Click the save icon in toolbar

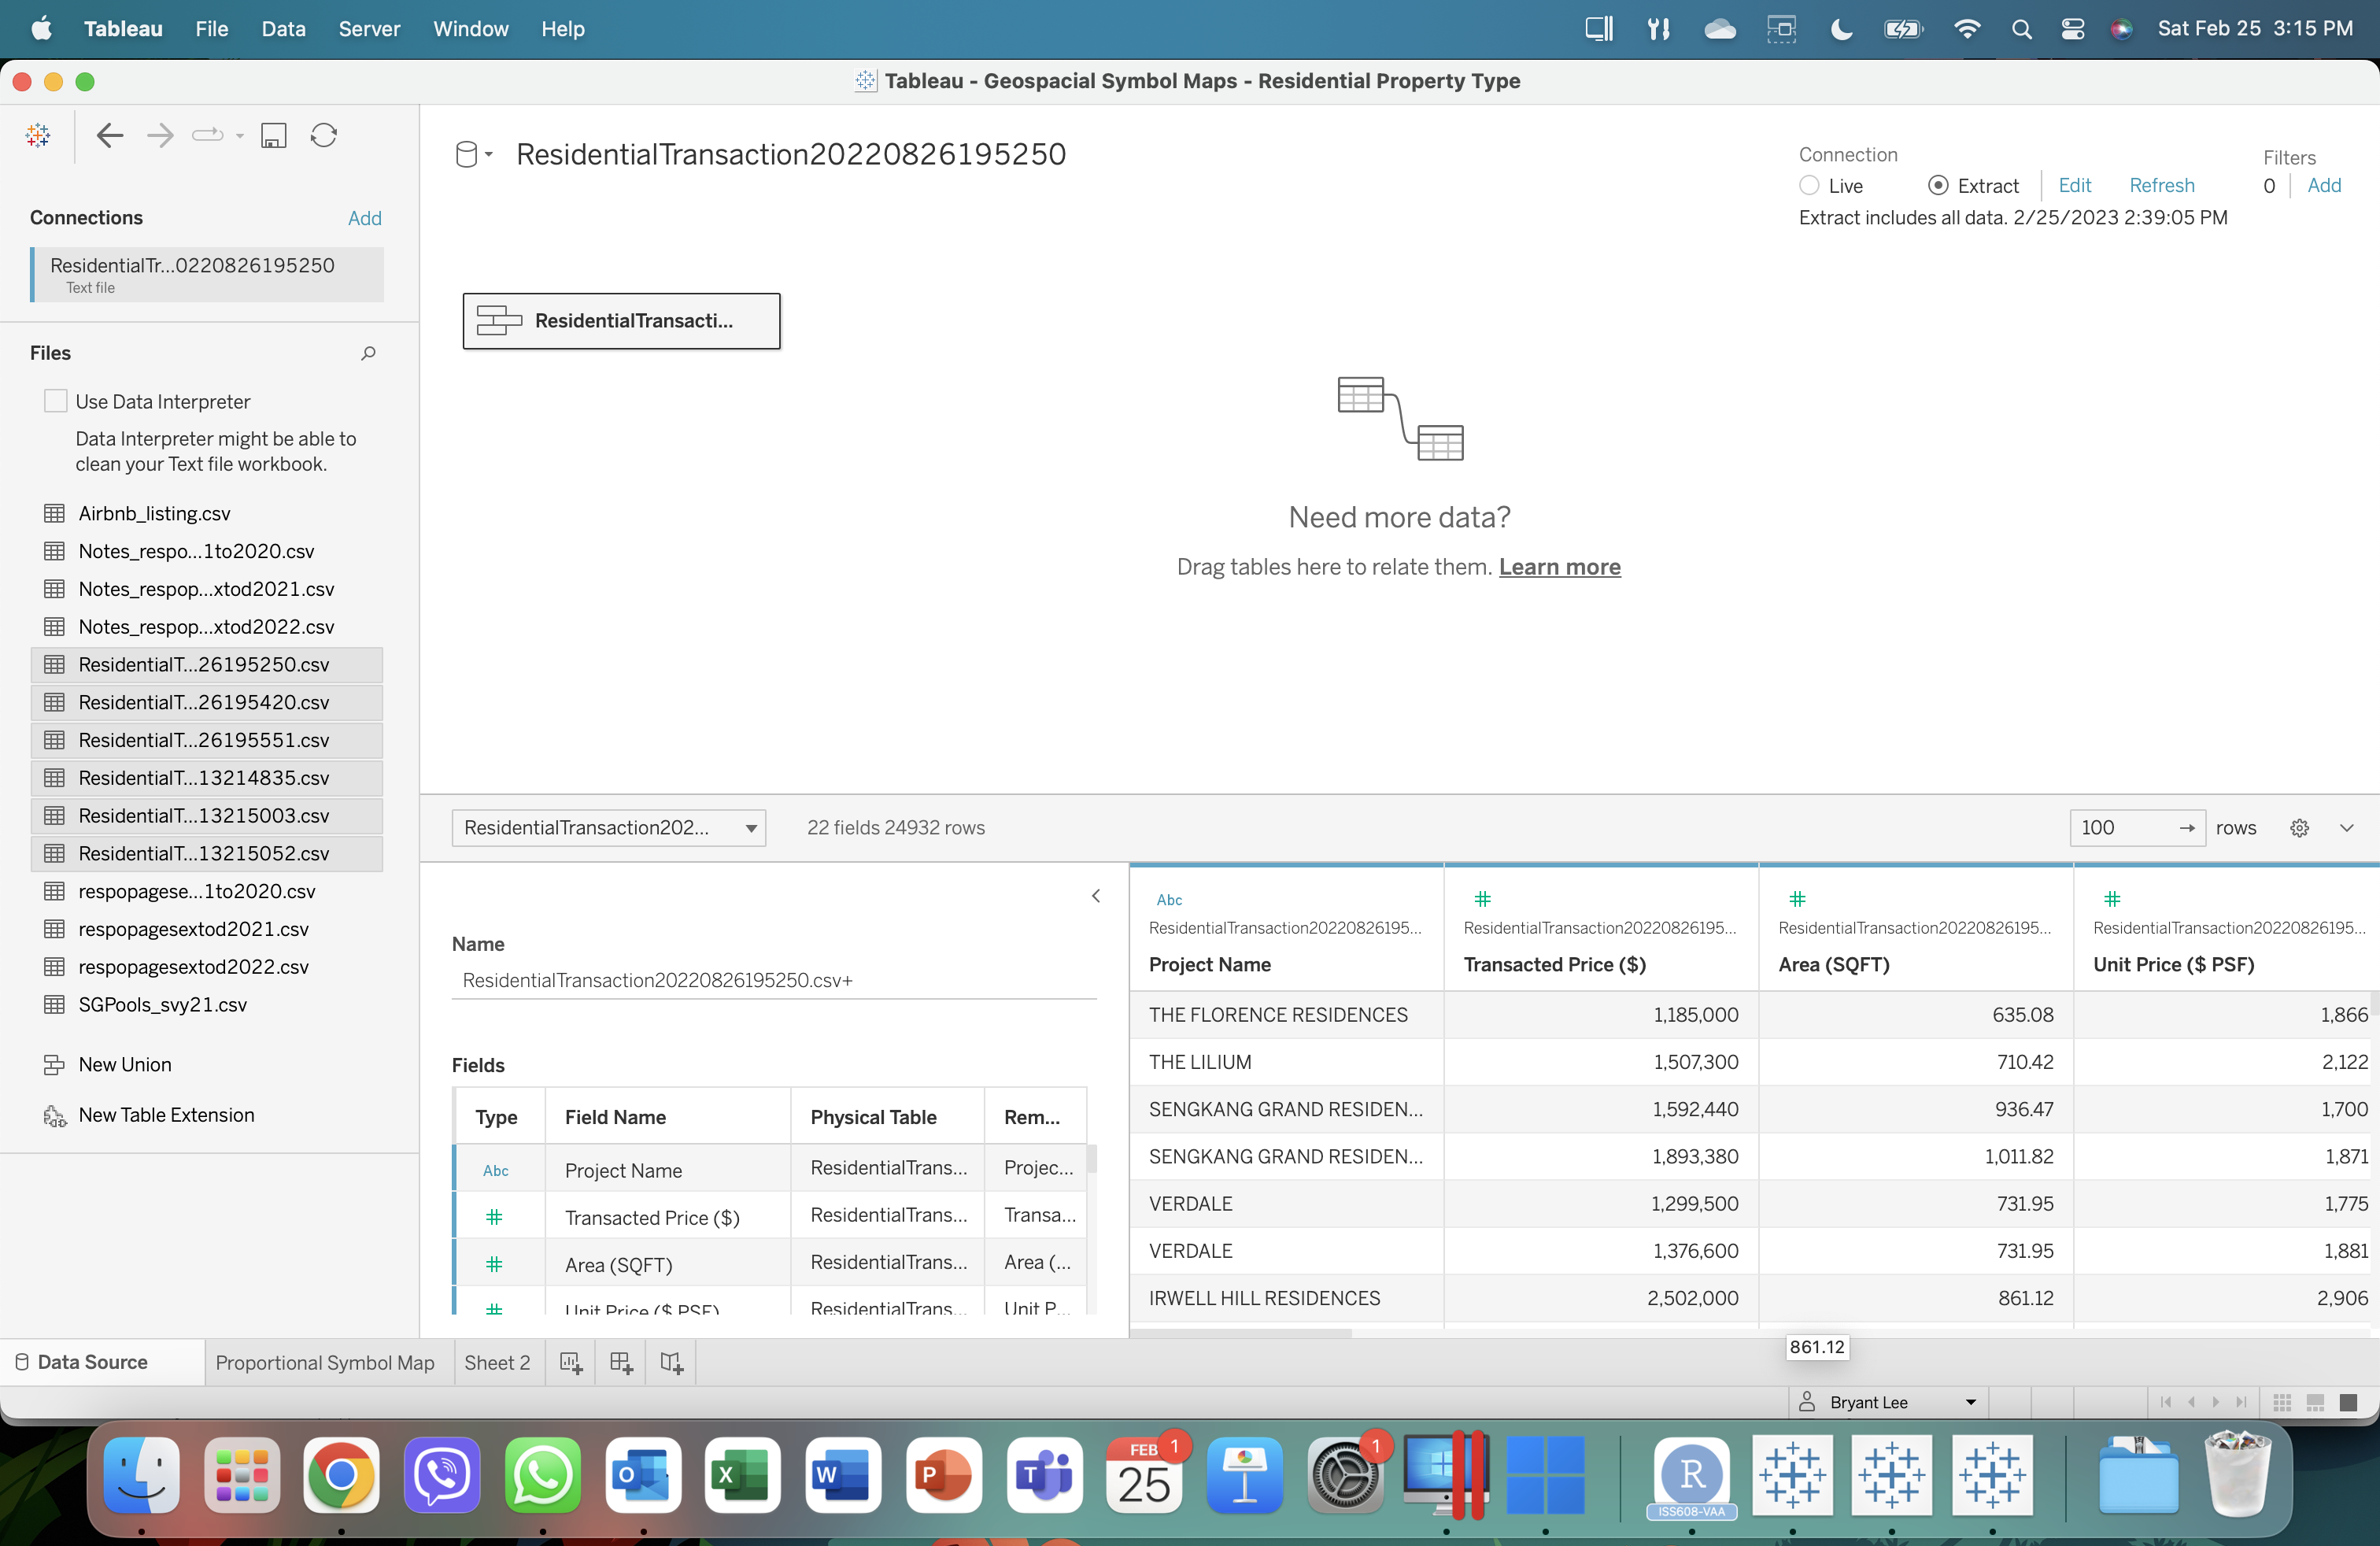point(273,135)
